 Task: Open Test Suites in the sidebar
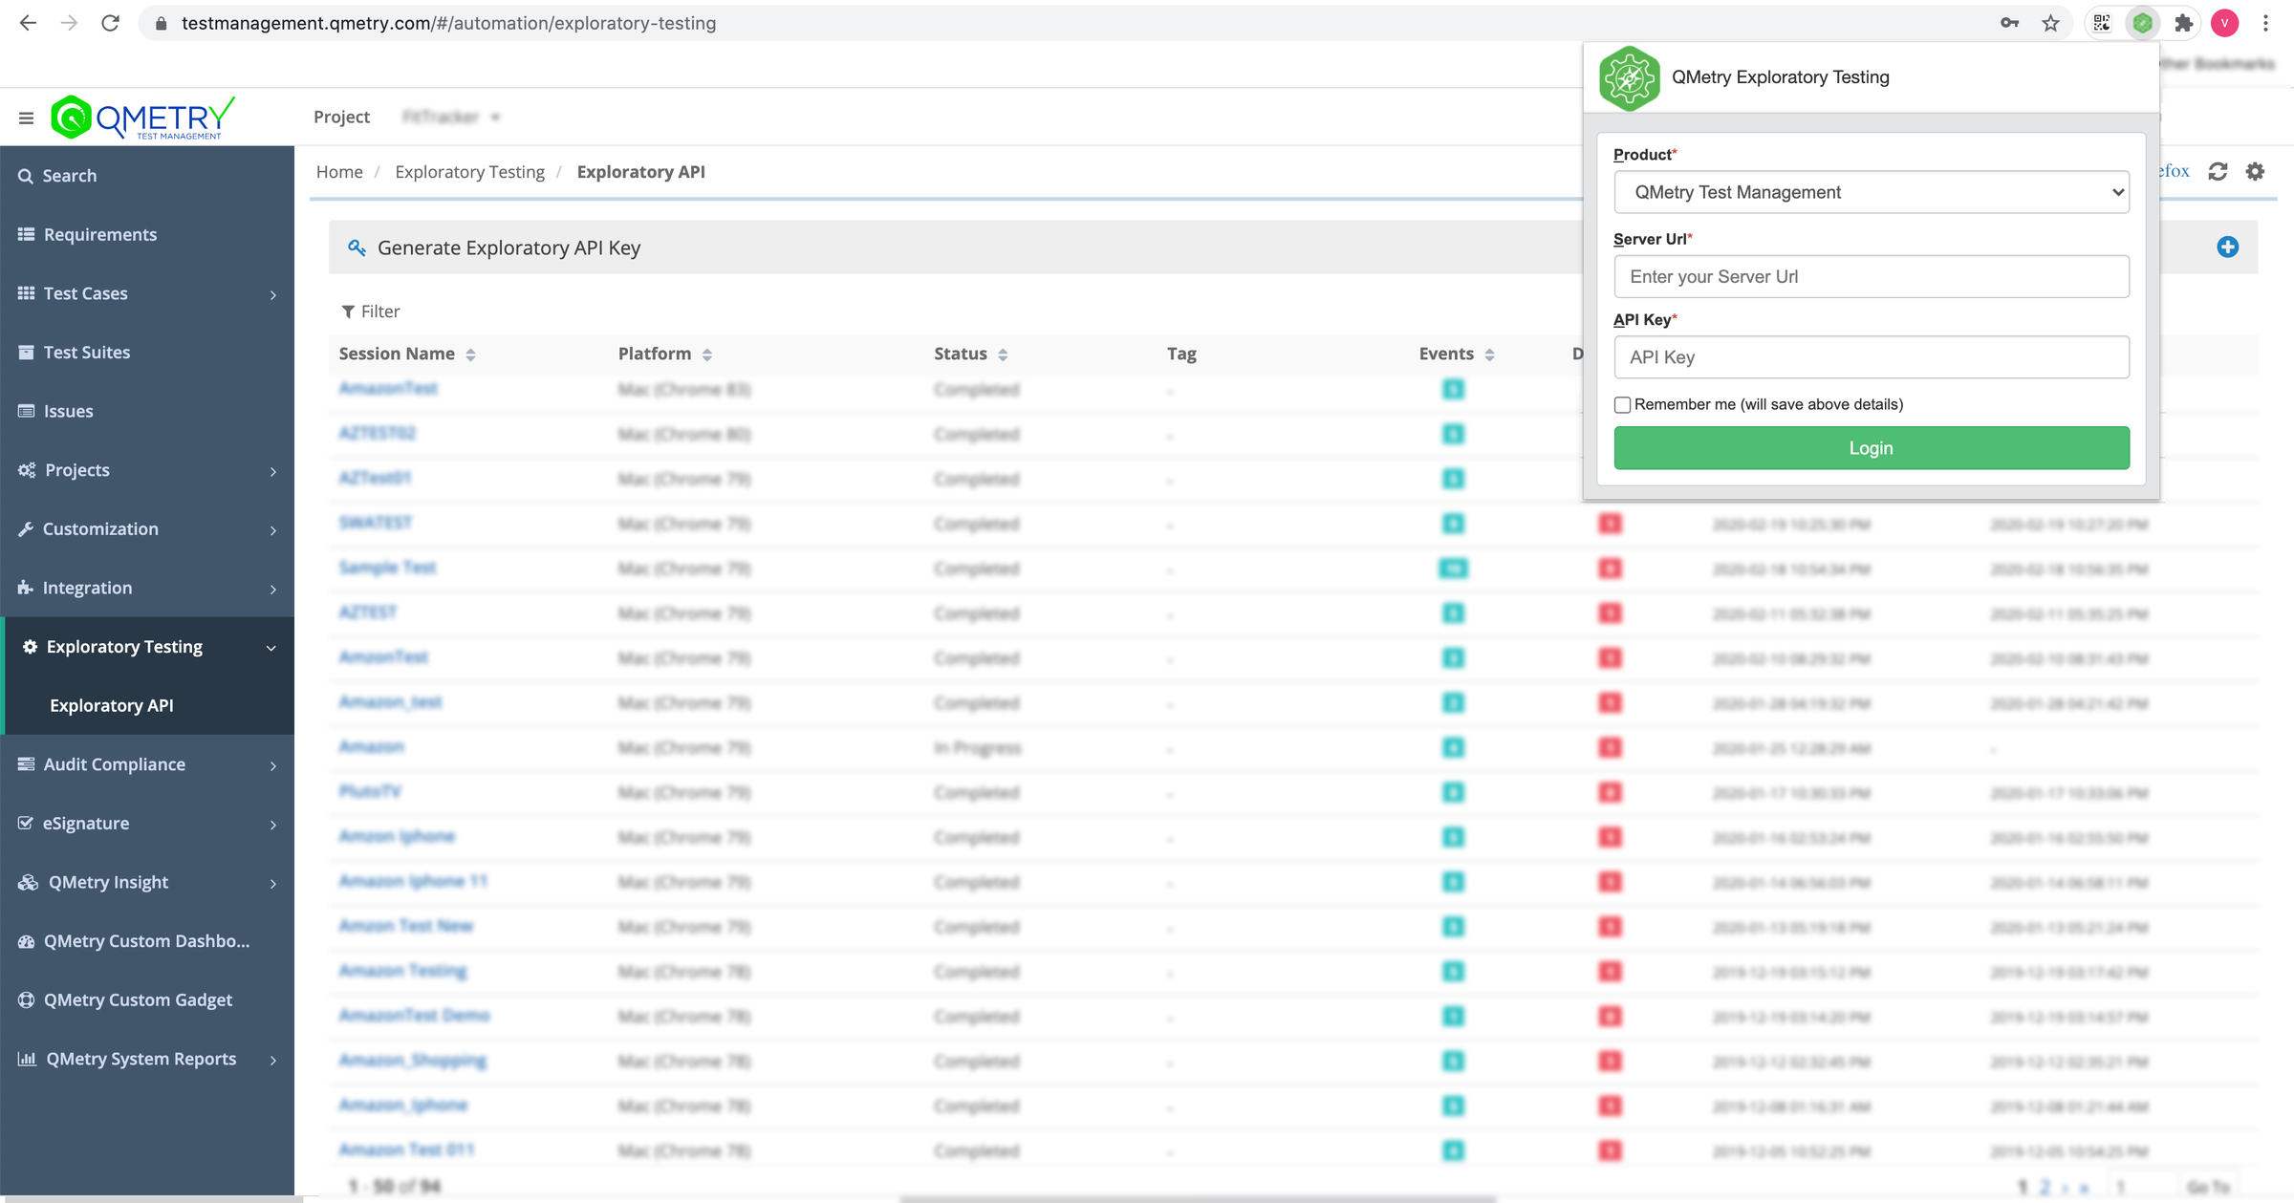pos(147,352)
